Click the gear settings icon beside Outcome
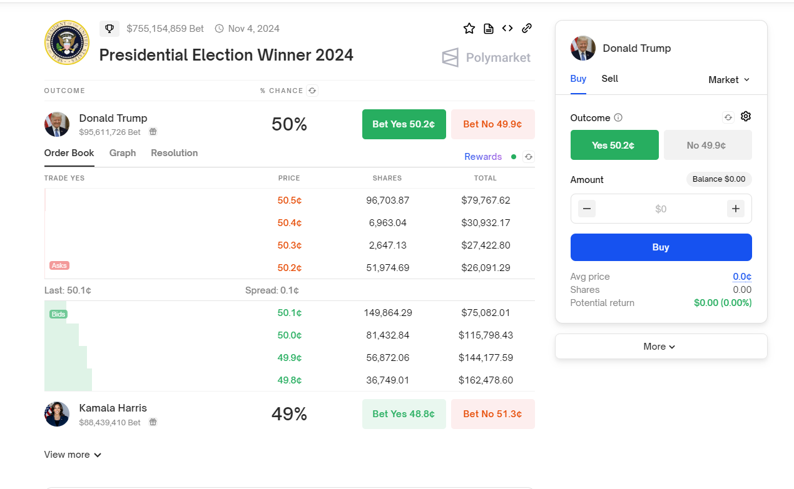The height and width of the screenshot is (489, 794). pyautogui.click(x=745, y=117)
